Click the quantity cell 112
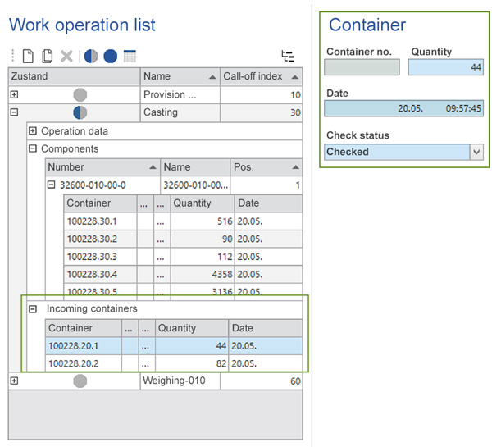Image resolution: width=492 pixels, height=447 pixels. click(x=203, y=257)
